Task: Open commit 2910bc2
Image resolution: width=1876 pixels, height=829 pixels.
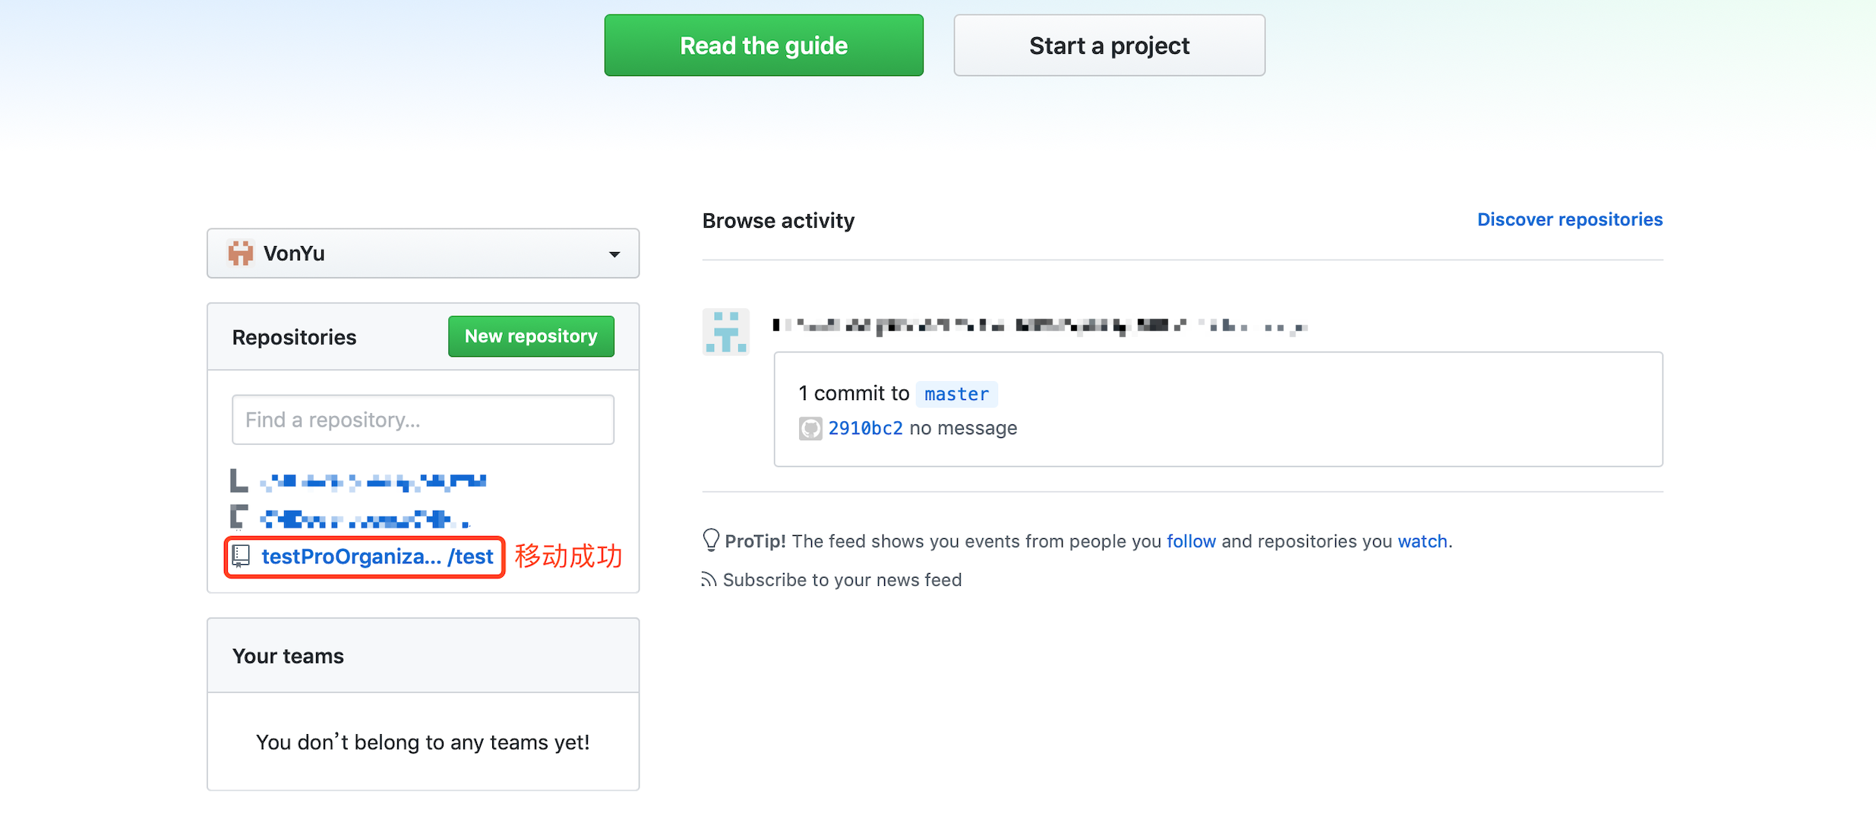Action: point(865,428)
